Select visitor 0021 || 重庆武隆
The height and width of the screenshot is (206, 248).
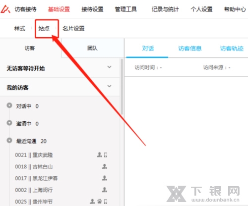pos(34,155)
